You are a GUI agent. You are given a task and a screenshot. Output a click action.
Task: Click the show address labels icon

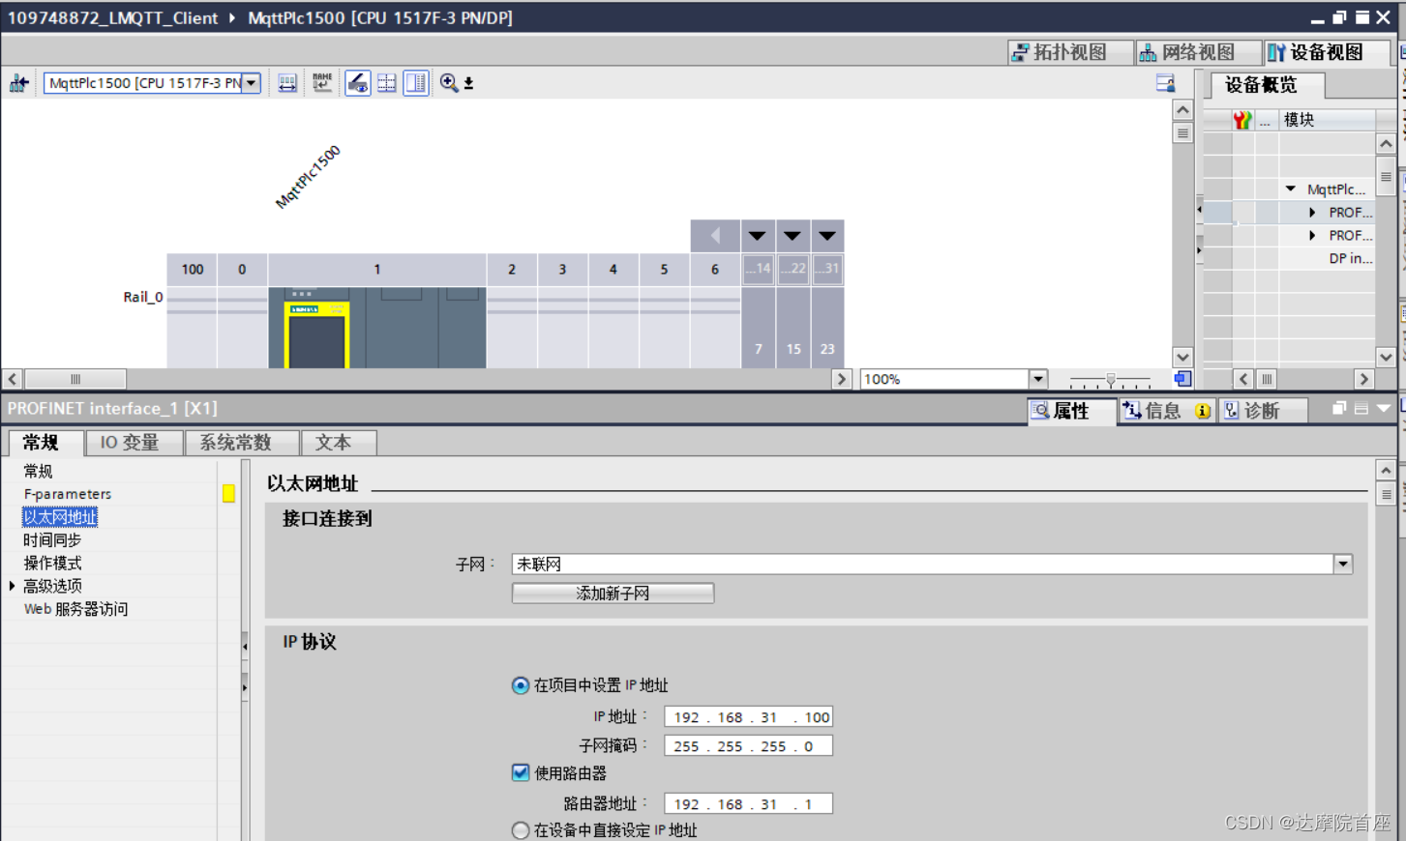287,83
